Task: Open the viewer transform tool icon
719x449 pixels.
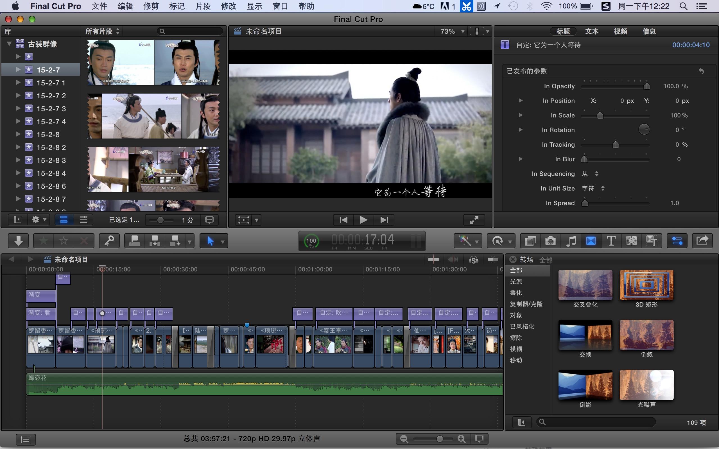Action: [x=243, y=220]
